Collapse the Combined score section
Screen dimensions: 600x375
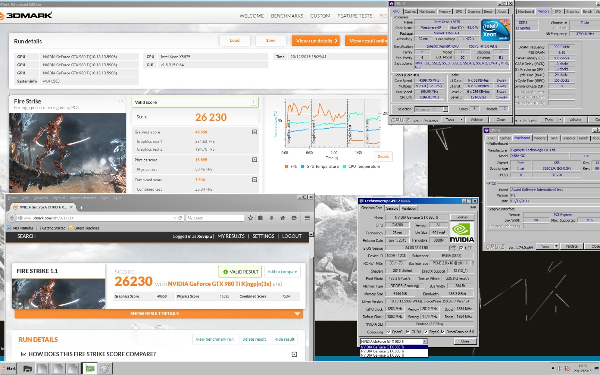coord(255,180)
